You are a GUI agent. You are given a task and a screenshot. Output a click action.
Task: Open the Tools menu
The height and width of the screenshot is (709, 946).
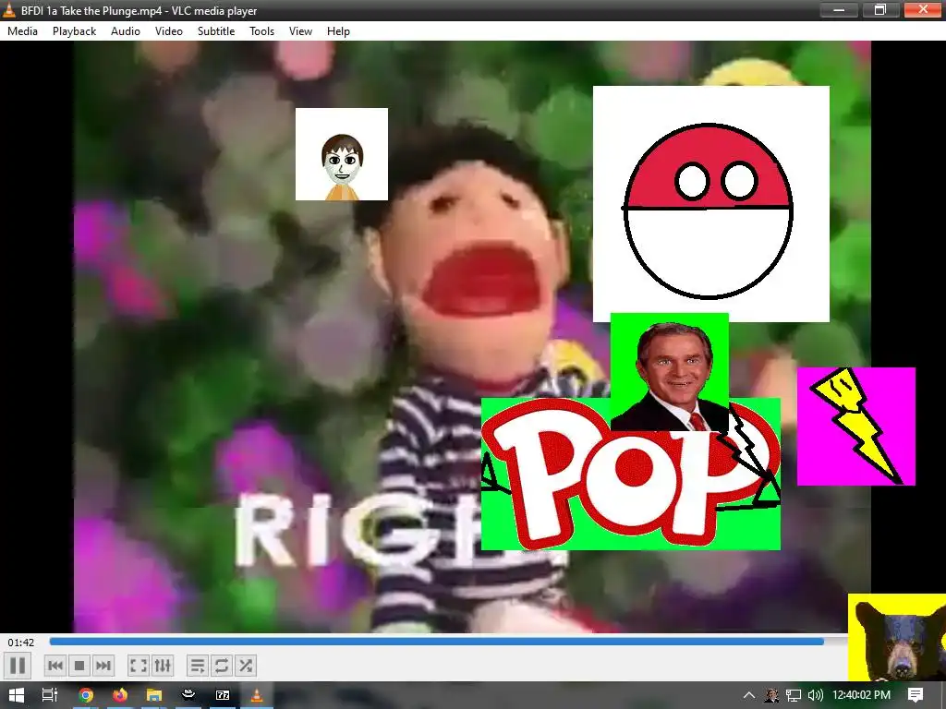[x=261, y=31]
